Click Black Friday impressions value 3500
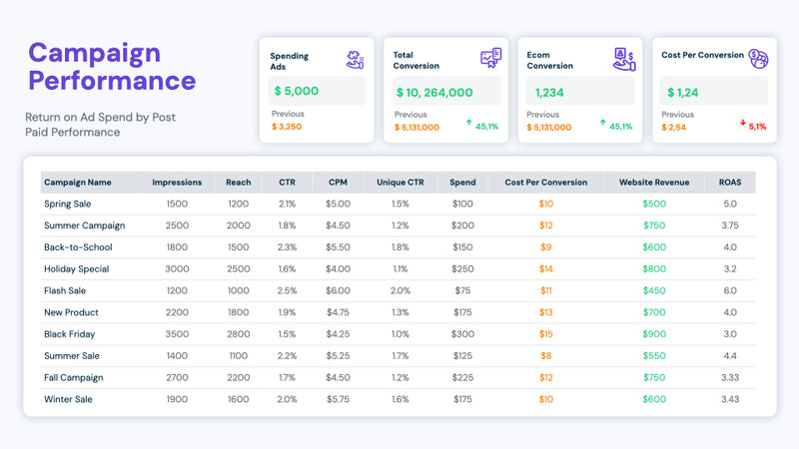Viewport: 799px width, 449px height. [x=177, y=334]
